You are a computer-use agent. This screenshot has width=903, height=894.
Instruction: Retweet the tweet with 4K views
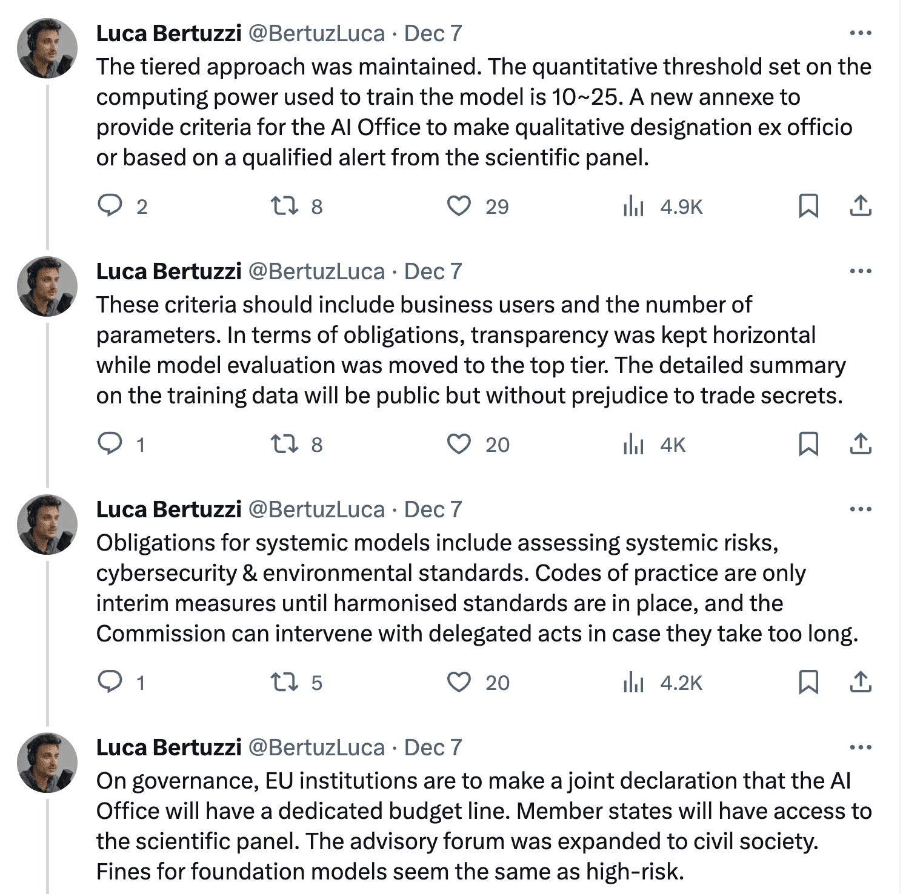pos(284,444)
